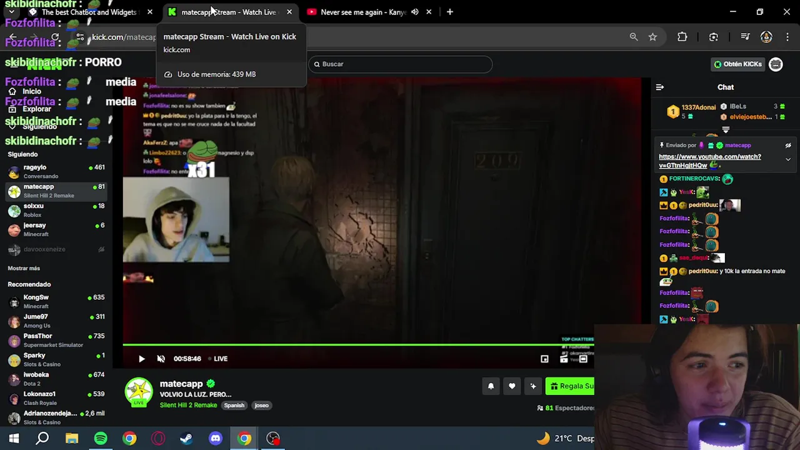Viewport: 800px width, 450px height.
Task: Mute the YouTube tab audio icon
Action: pos(414,12)
